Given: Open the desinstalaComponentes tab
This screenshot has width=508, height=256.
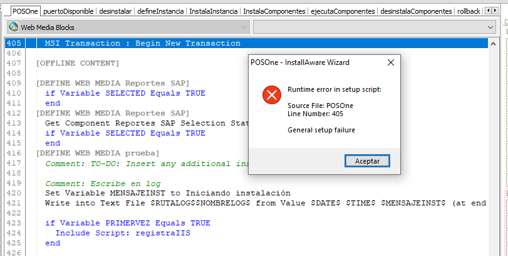Looking at the screenshot, I should [416, 11].
